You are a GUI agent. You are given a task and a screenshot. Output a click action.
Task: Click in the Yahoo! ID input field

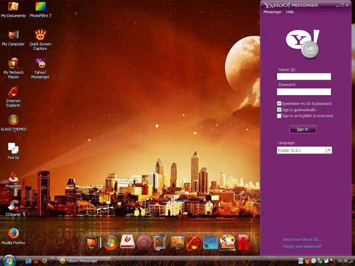coord(304,77)
